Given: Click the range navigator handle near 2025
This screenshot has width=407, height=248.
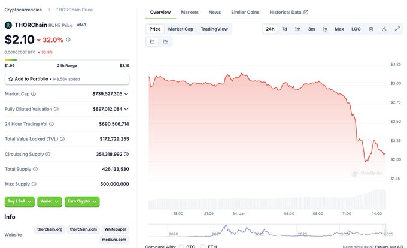Looking at the screenshot, I should 385,231.
